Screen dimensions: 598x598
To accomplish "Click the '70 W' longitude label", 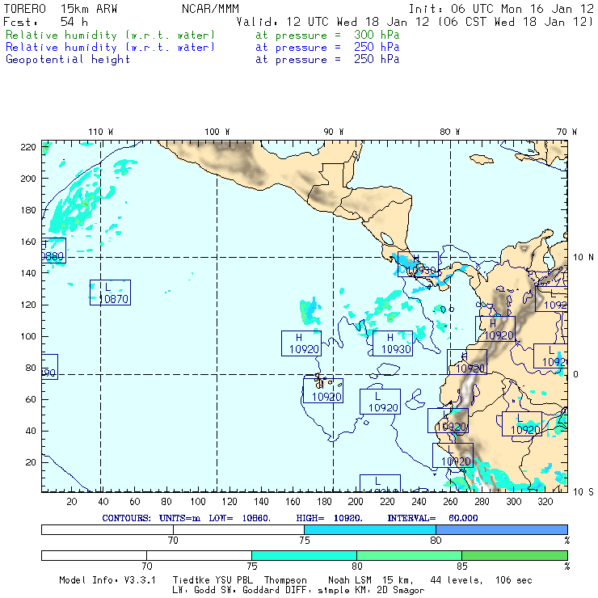I will 566,132.
